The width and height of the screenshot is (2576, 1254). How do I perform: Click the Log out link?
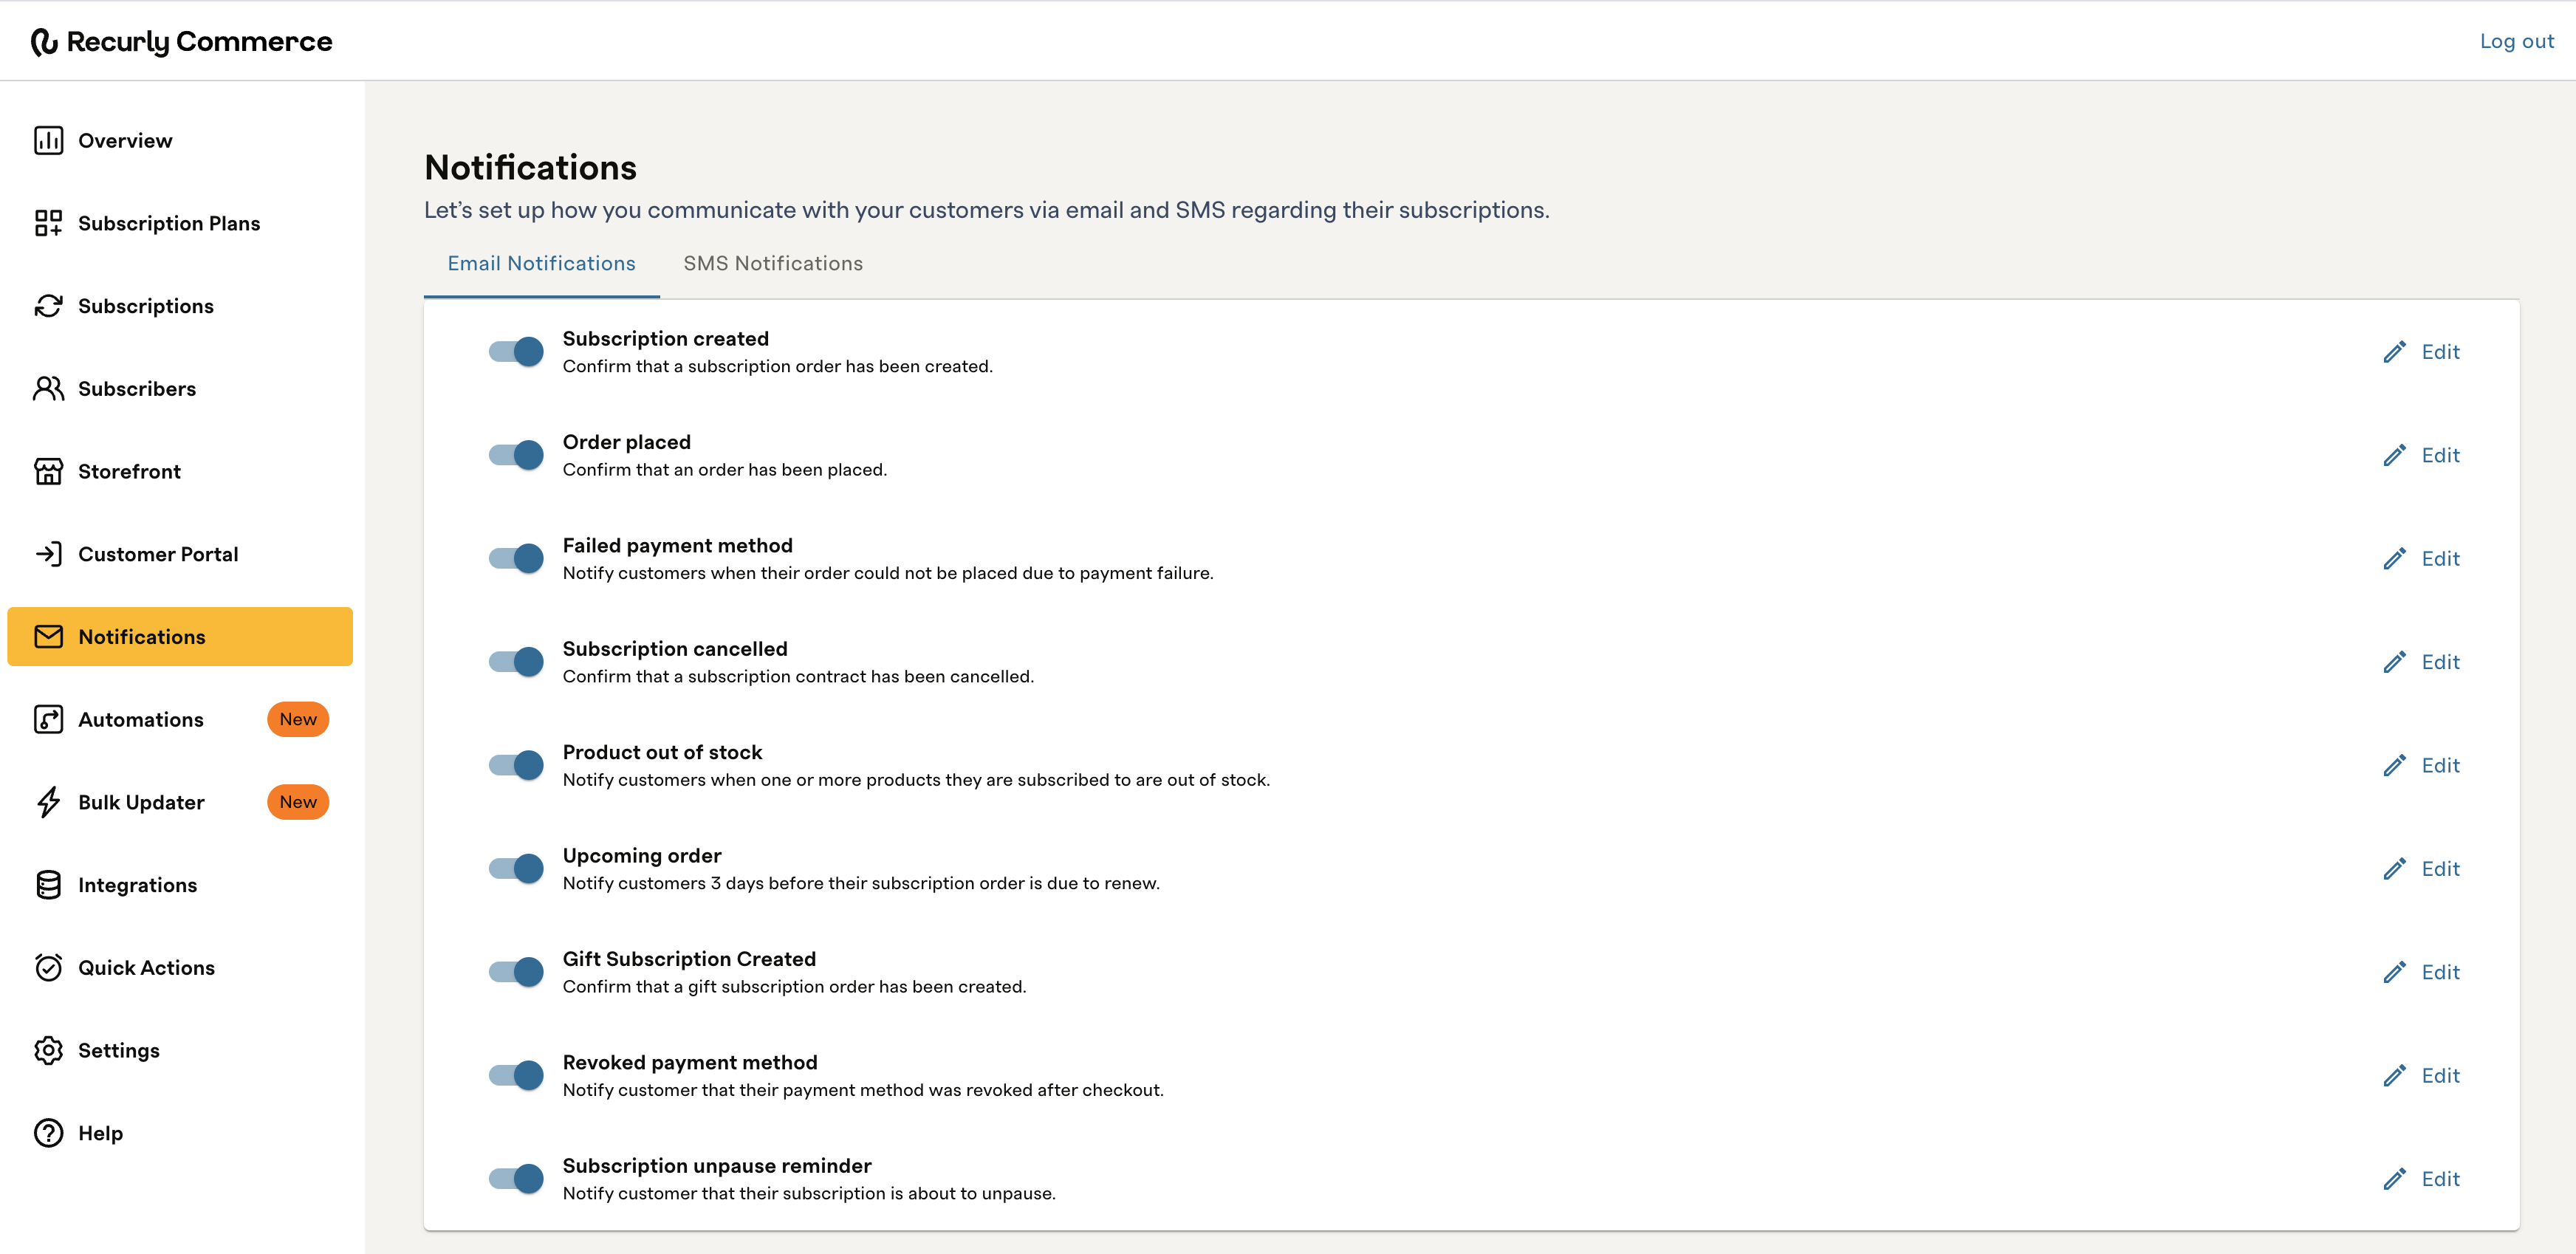[x=2516, y=41]
